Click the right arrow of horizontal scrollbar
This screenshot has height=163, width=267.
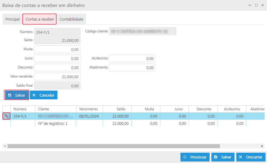tap(262, 146)
